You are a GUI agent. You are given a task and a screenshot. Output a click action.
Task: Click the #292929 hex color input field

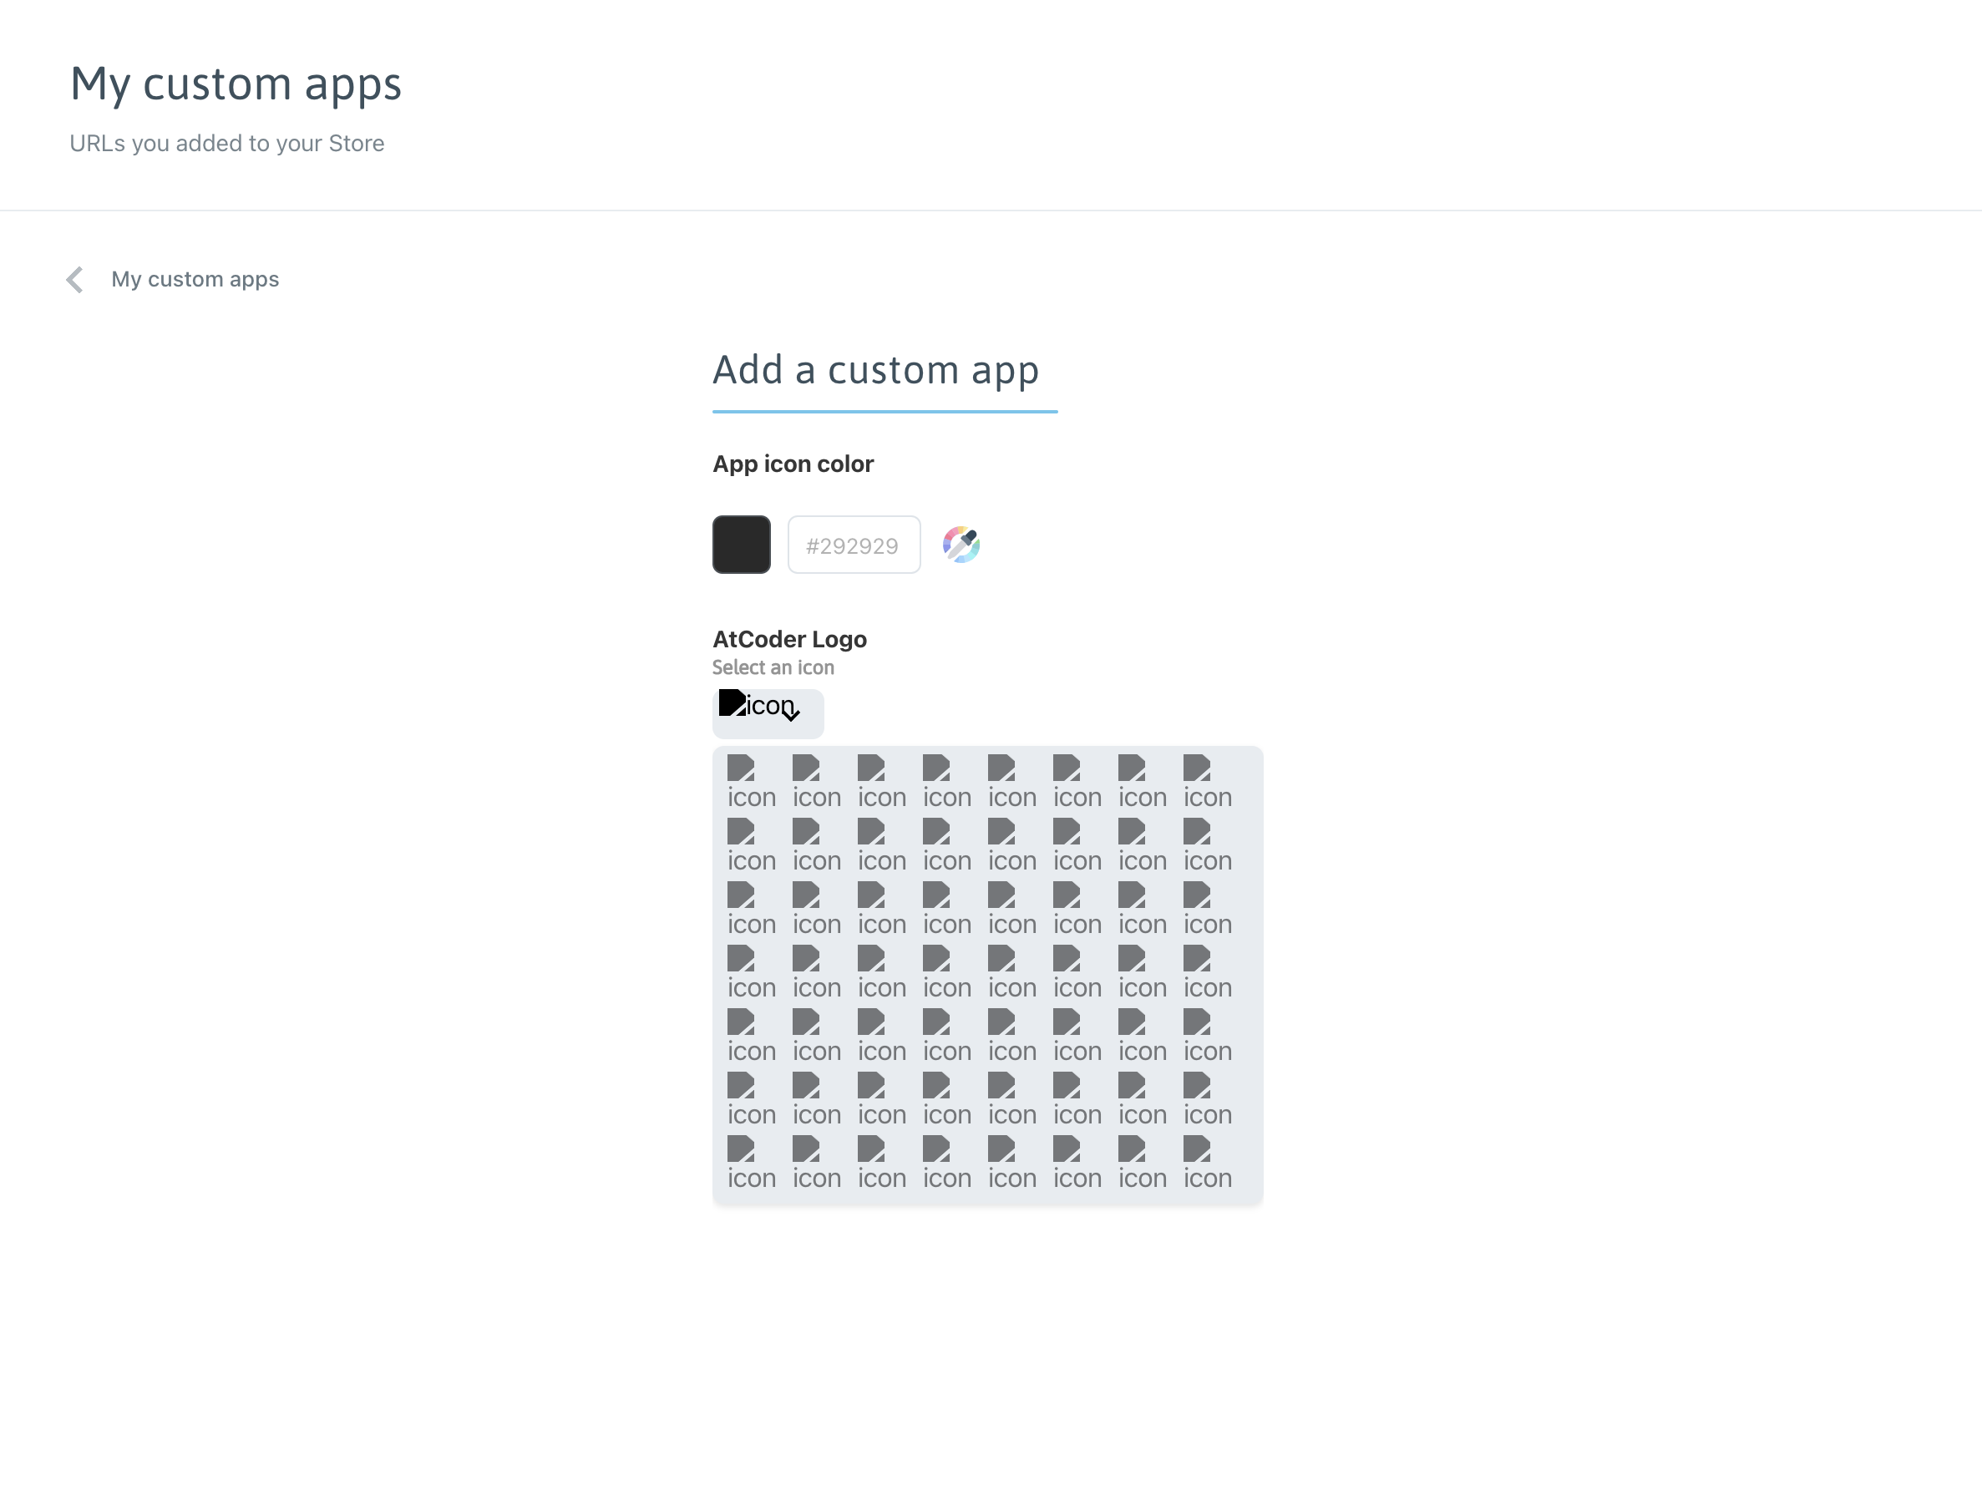853,544
